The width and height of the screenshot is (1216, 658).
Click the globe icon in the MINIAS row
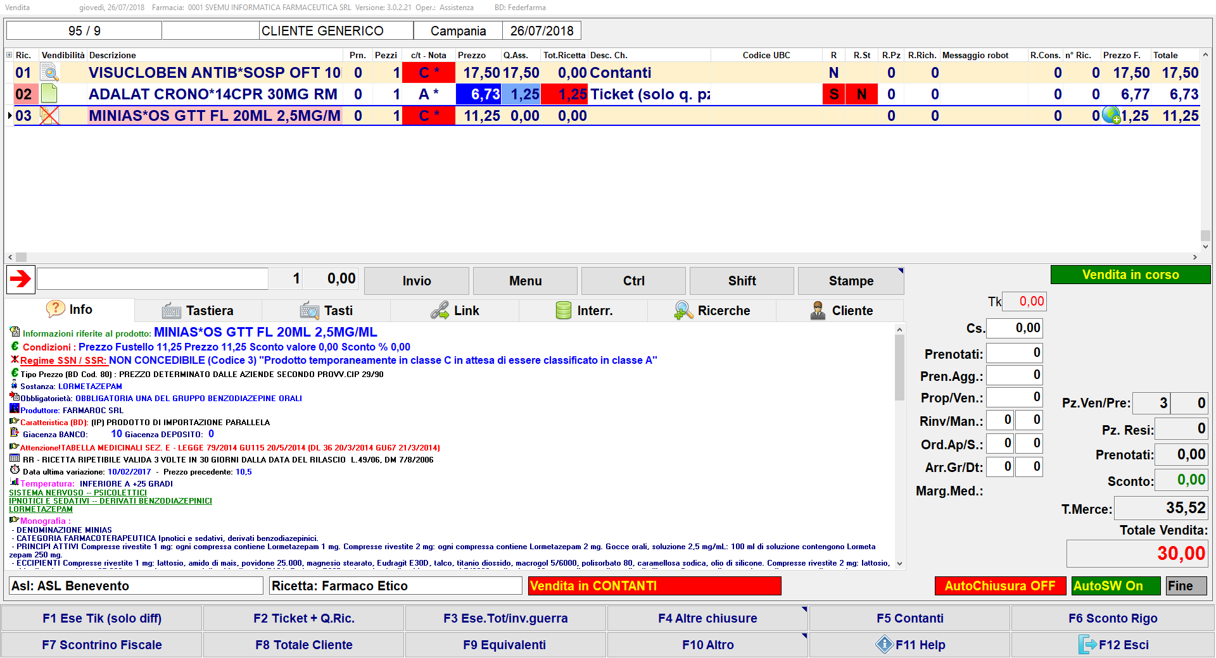(1111, 115)
